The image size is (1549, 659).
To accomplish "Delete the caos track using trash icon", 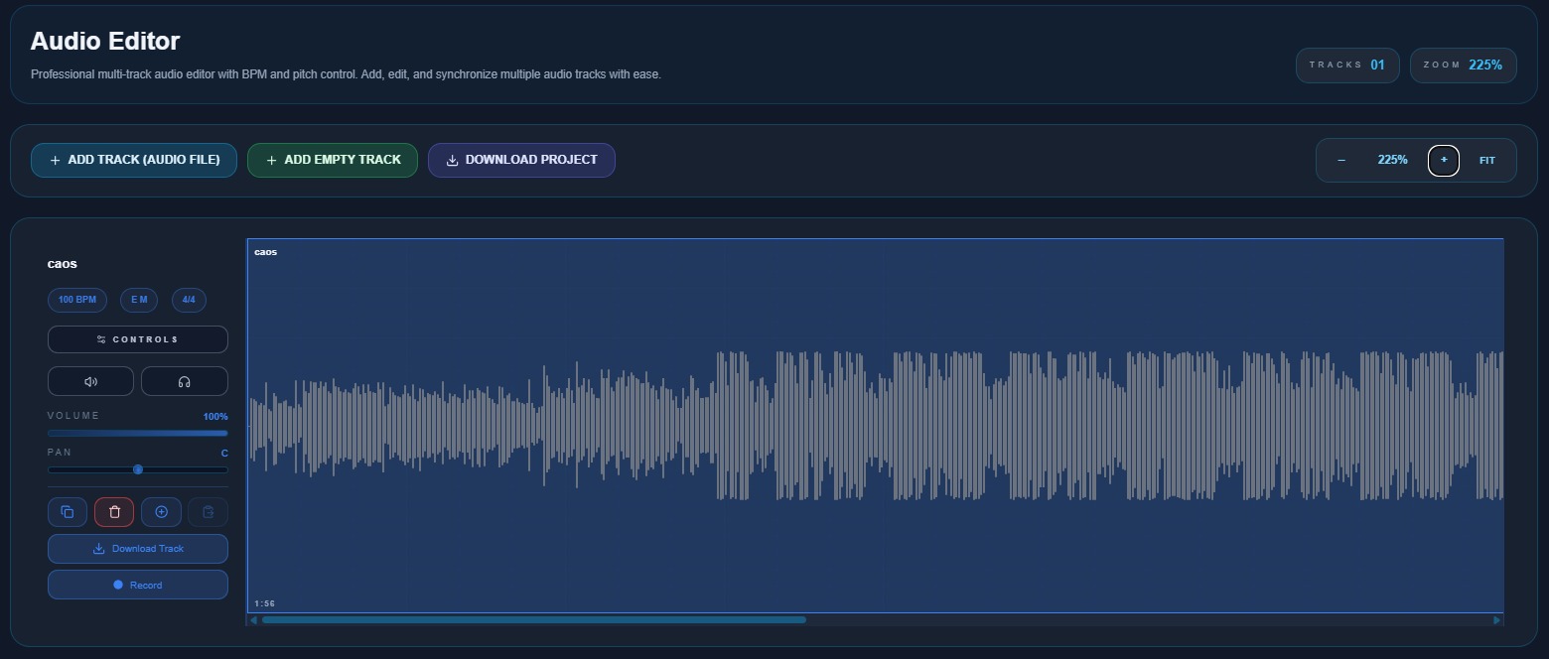I will pos(113,511).
